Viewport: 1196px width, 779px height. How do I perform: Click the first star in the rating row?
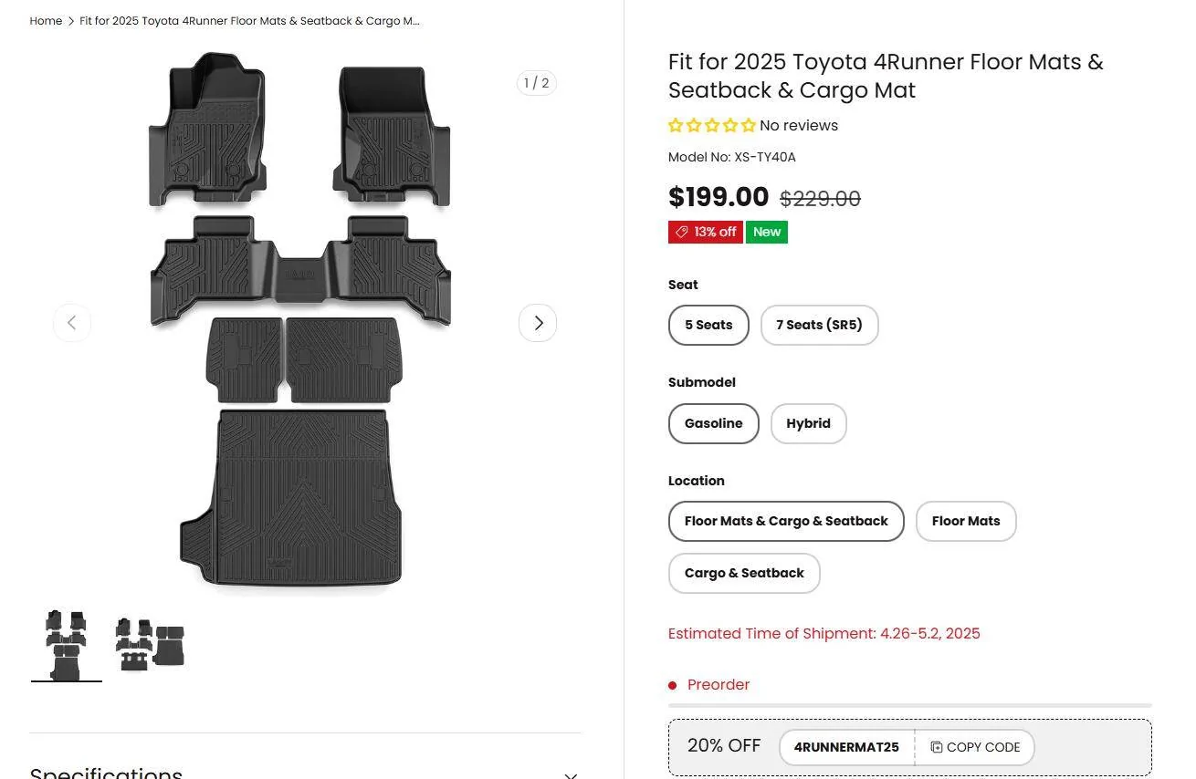[x=676, y=125]
